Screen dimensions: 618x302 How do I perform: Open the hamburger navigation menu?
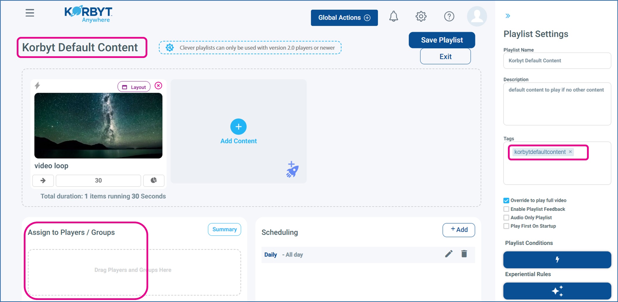[x=30, y=13]
